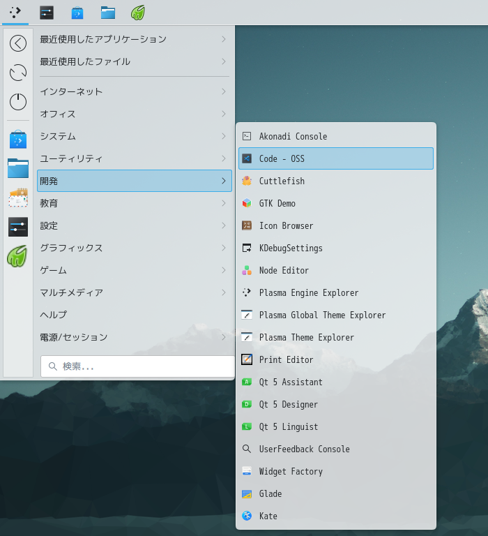
Task: Launch Qt 5 Designer
Action: [x=336, y=404]
